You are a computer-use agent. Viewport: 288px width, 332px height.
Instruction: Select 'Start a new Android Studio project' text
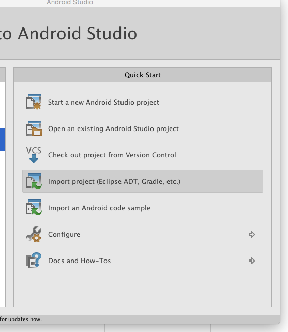pos(103,102)
